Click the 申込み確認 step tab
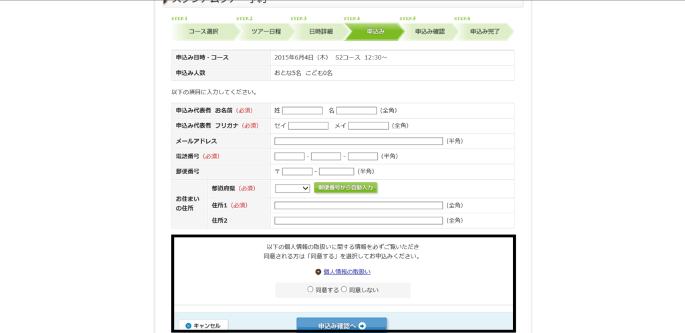The image size is (685, 333). pos(429,31)
